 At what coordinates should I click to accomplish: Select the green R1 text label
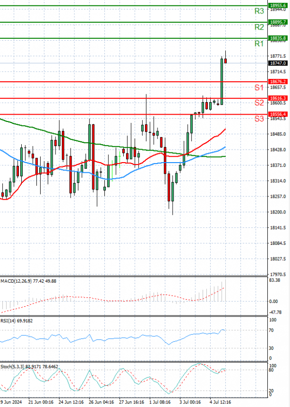[259, 44]
